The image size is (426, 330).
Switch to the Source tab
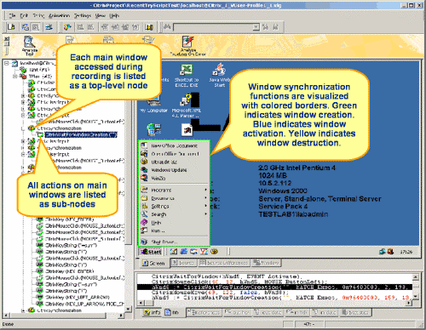183,263
